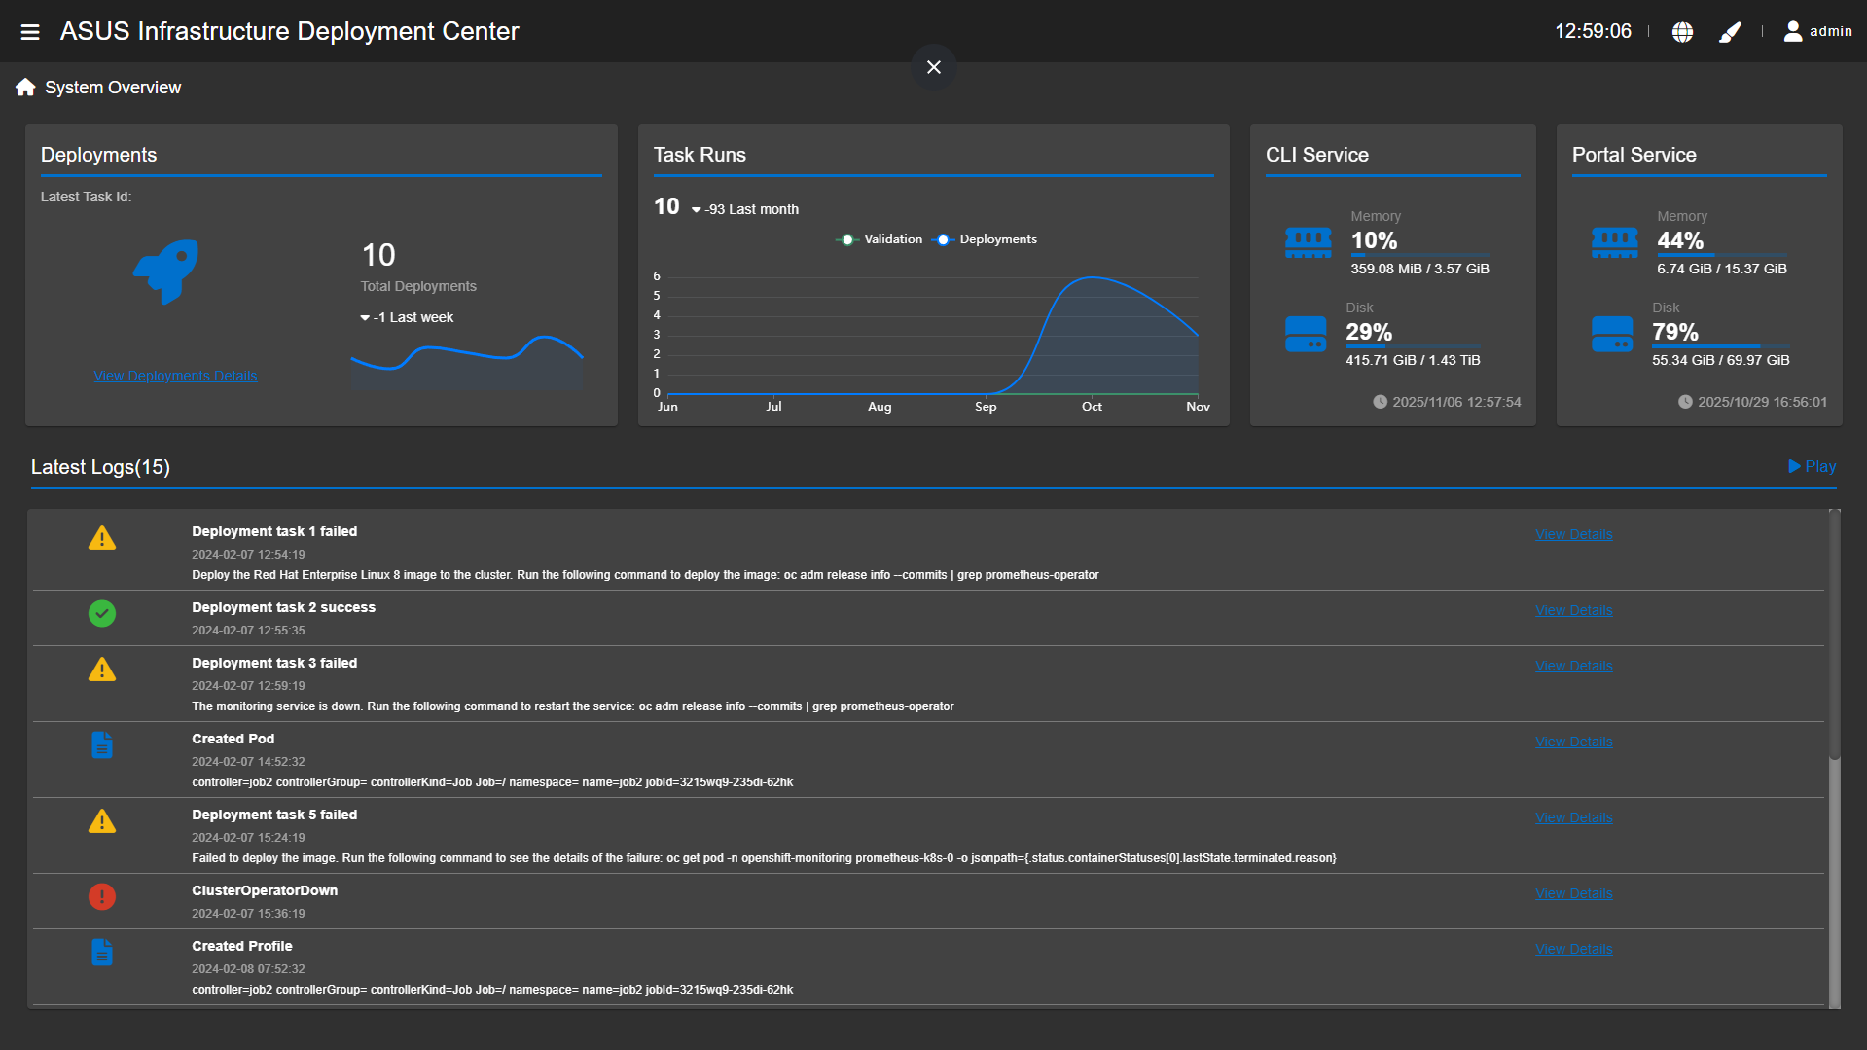Toggle the Validation legend series
Screen dimensions: 1867x1050
click(880, 239)
